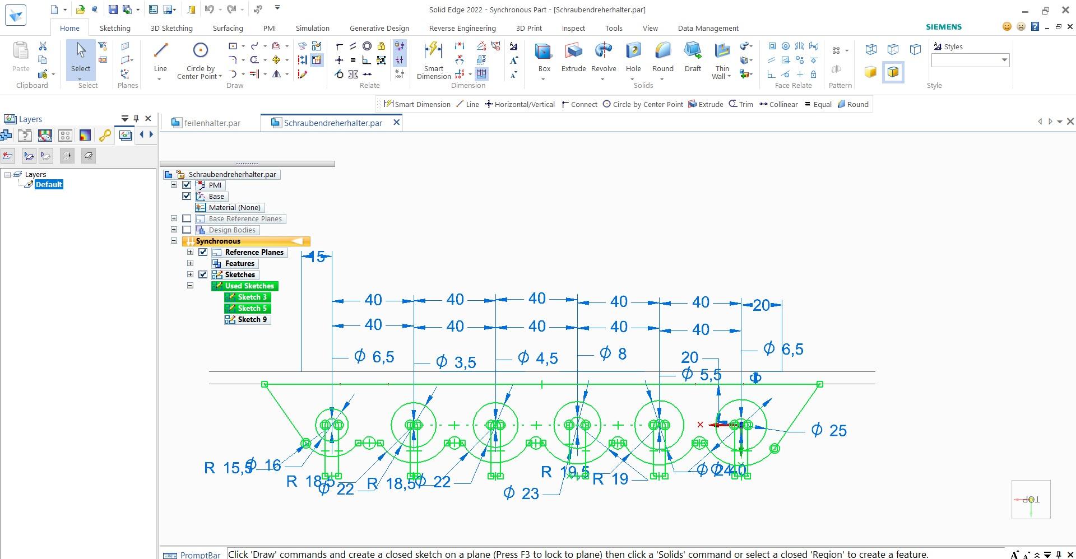Image resolution: width=1076 pixels, height=559 pixels.
Task: Uncheck the Base checkbox
Action: 187,196
